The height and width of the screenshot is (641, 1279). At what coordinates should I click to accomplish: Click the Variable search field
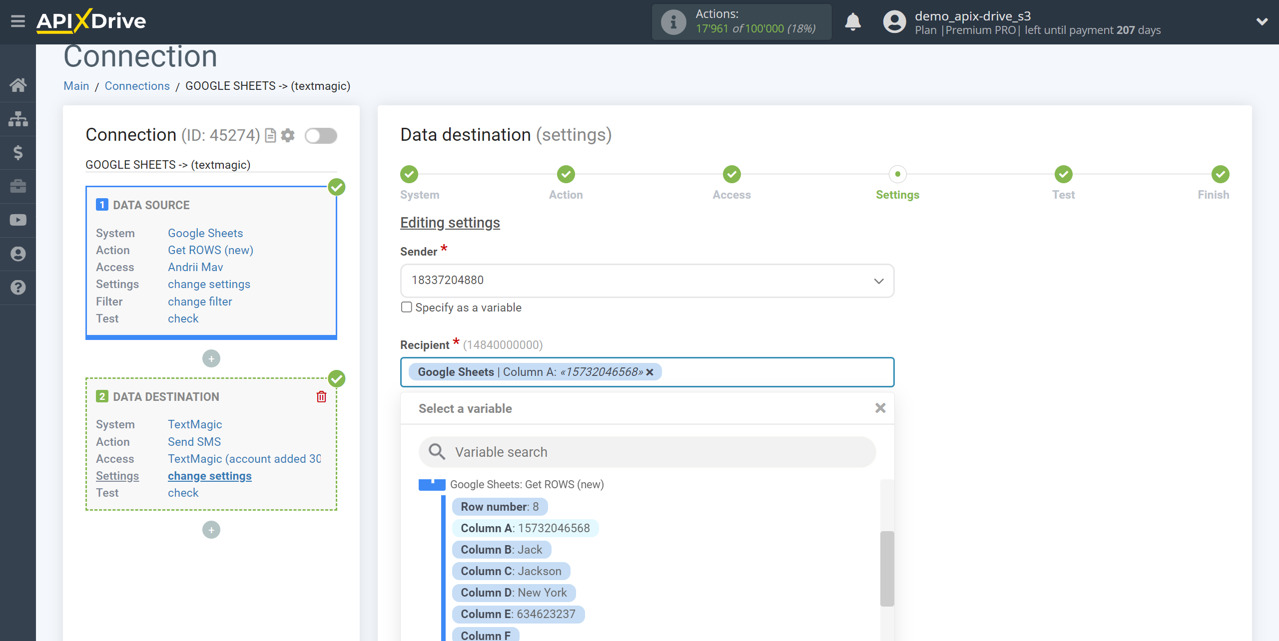click(x=647, y=452)
